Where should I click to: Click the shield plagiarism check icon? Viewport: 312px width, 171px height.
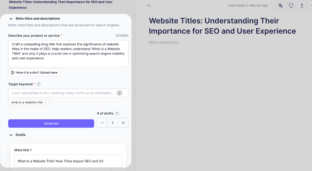click(291, 5)
